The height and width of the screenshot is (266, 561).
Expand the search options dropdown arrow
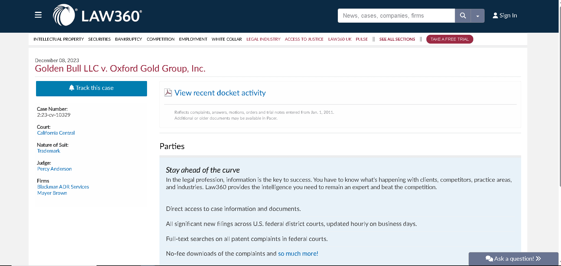coord(477,16)
